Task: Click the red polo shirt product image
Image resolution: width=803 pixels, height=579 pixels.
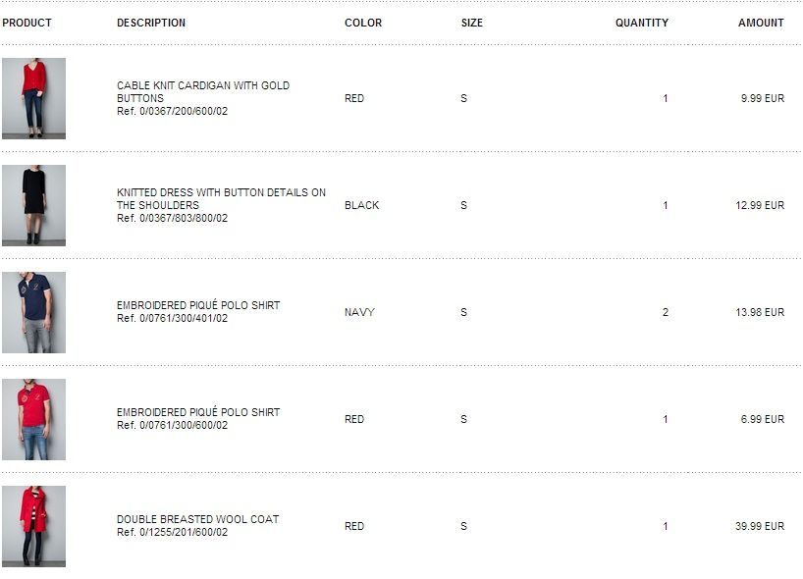Action: tap(33, 419)
